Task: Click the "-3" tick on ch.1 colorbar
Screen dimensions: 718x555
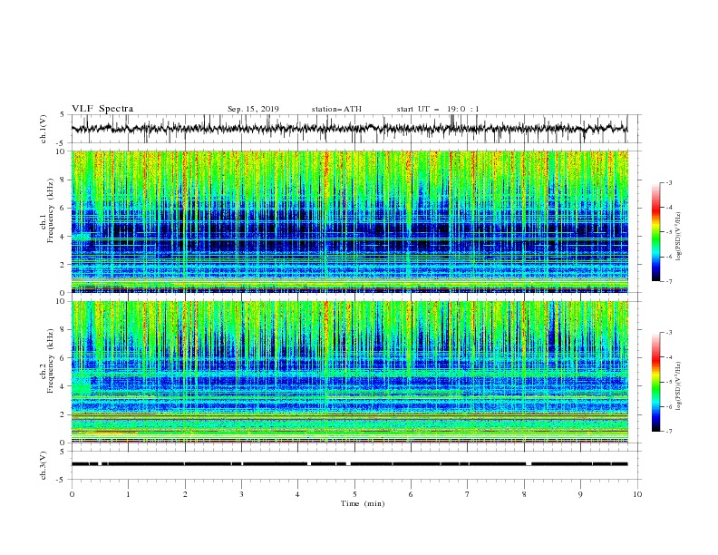Action: (x=669, y=182)
